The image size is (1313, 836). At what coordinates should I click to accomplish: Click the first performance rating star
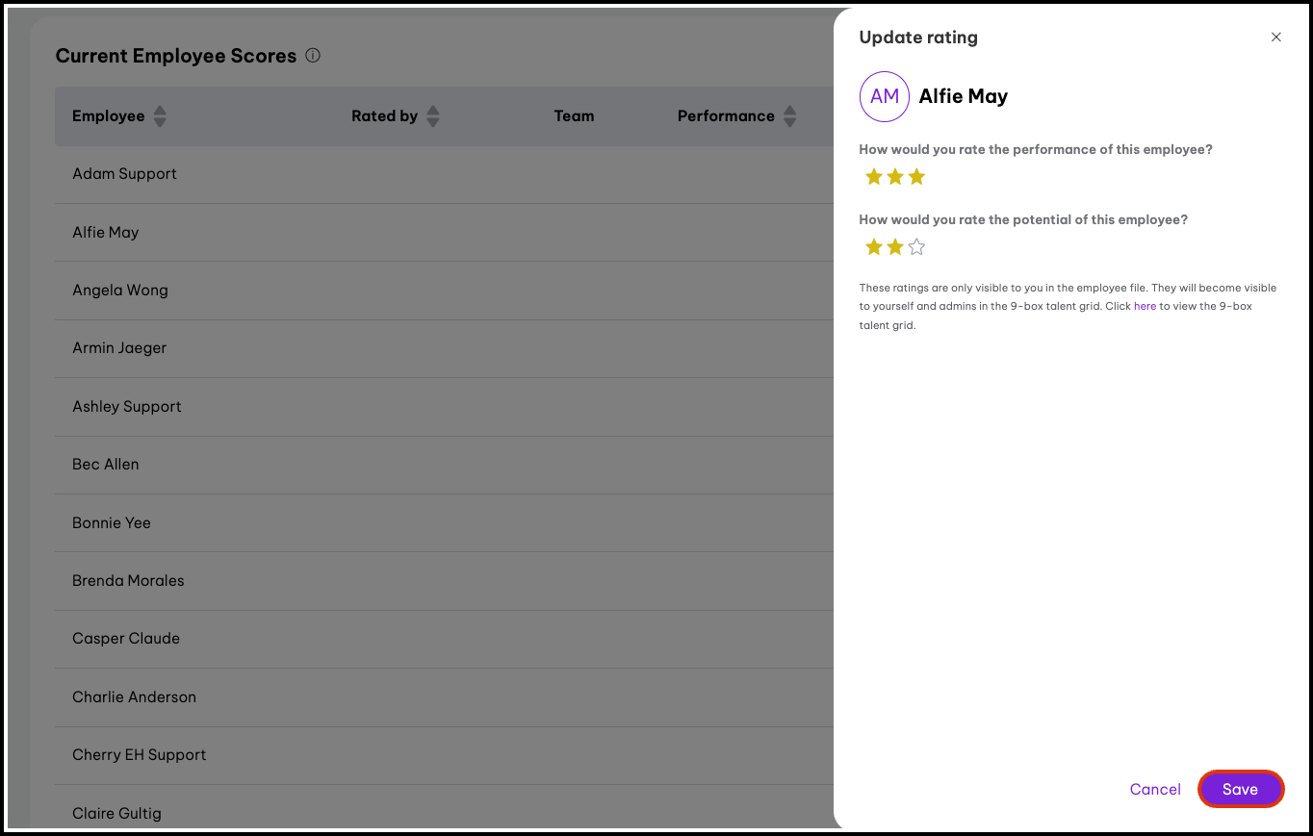tap(873, 177)
